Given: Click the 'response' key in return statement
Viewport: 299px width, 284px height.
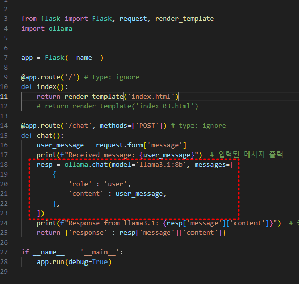Looking at the screenshot, I should pyautogui.click(x=88, y=232).
